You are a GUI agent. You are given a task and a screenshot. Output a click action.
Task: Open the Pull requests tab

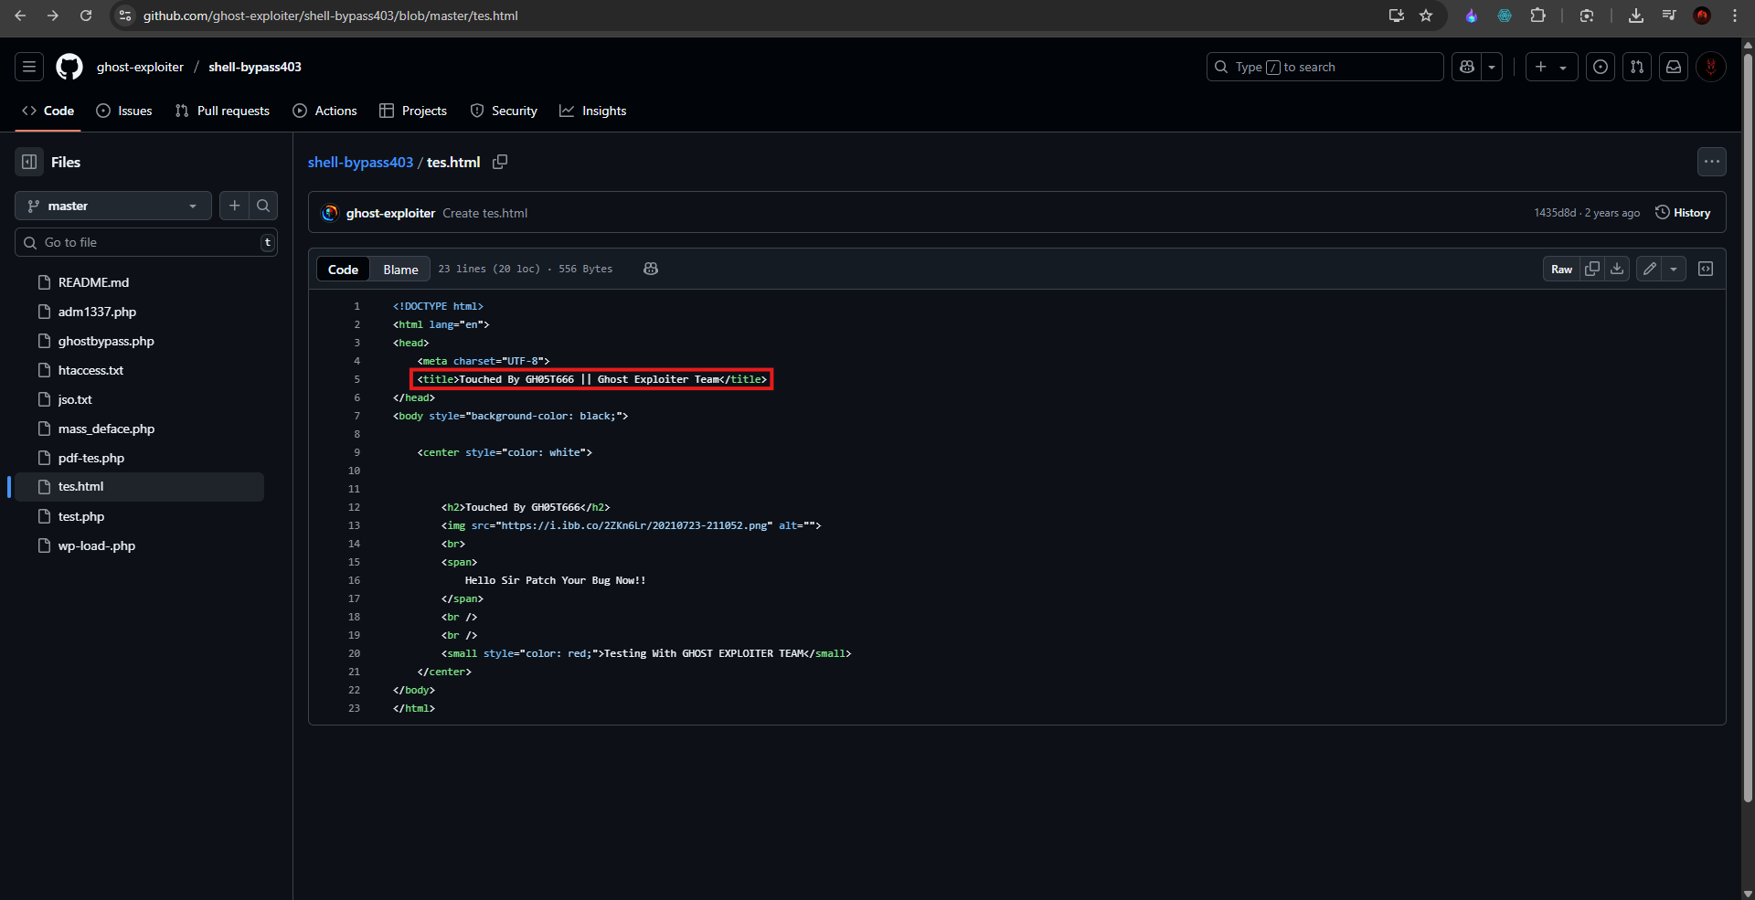[x=222, y=111]
